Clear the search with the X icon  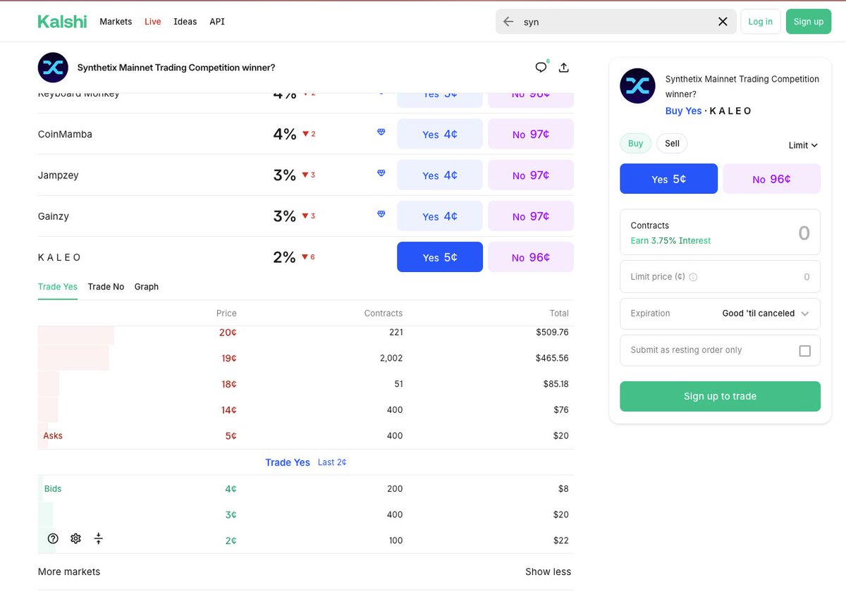point(723,22)
